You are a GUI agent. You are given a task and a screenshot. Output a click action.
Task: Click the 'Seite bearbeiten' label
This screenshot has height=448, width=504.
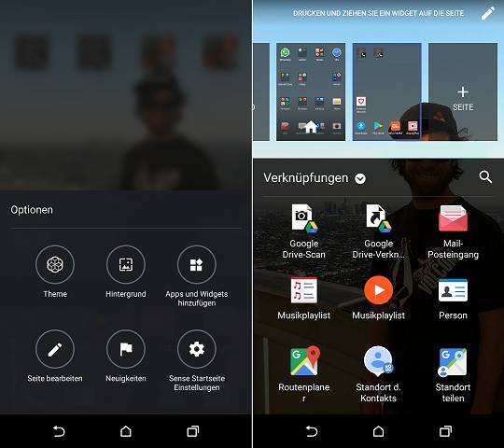(55, 378)
